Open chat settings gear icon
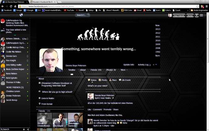The height and width of the screenshot is (131, 209). coord(24,129)
